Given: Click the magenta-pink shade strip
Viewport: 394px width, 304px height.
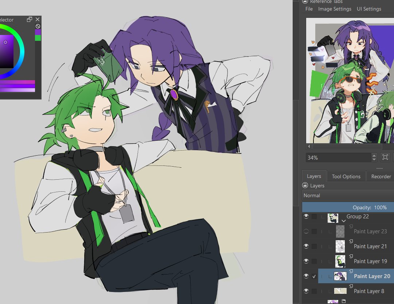Looking at the screenshot, I should coord(17,82).
